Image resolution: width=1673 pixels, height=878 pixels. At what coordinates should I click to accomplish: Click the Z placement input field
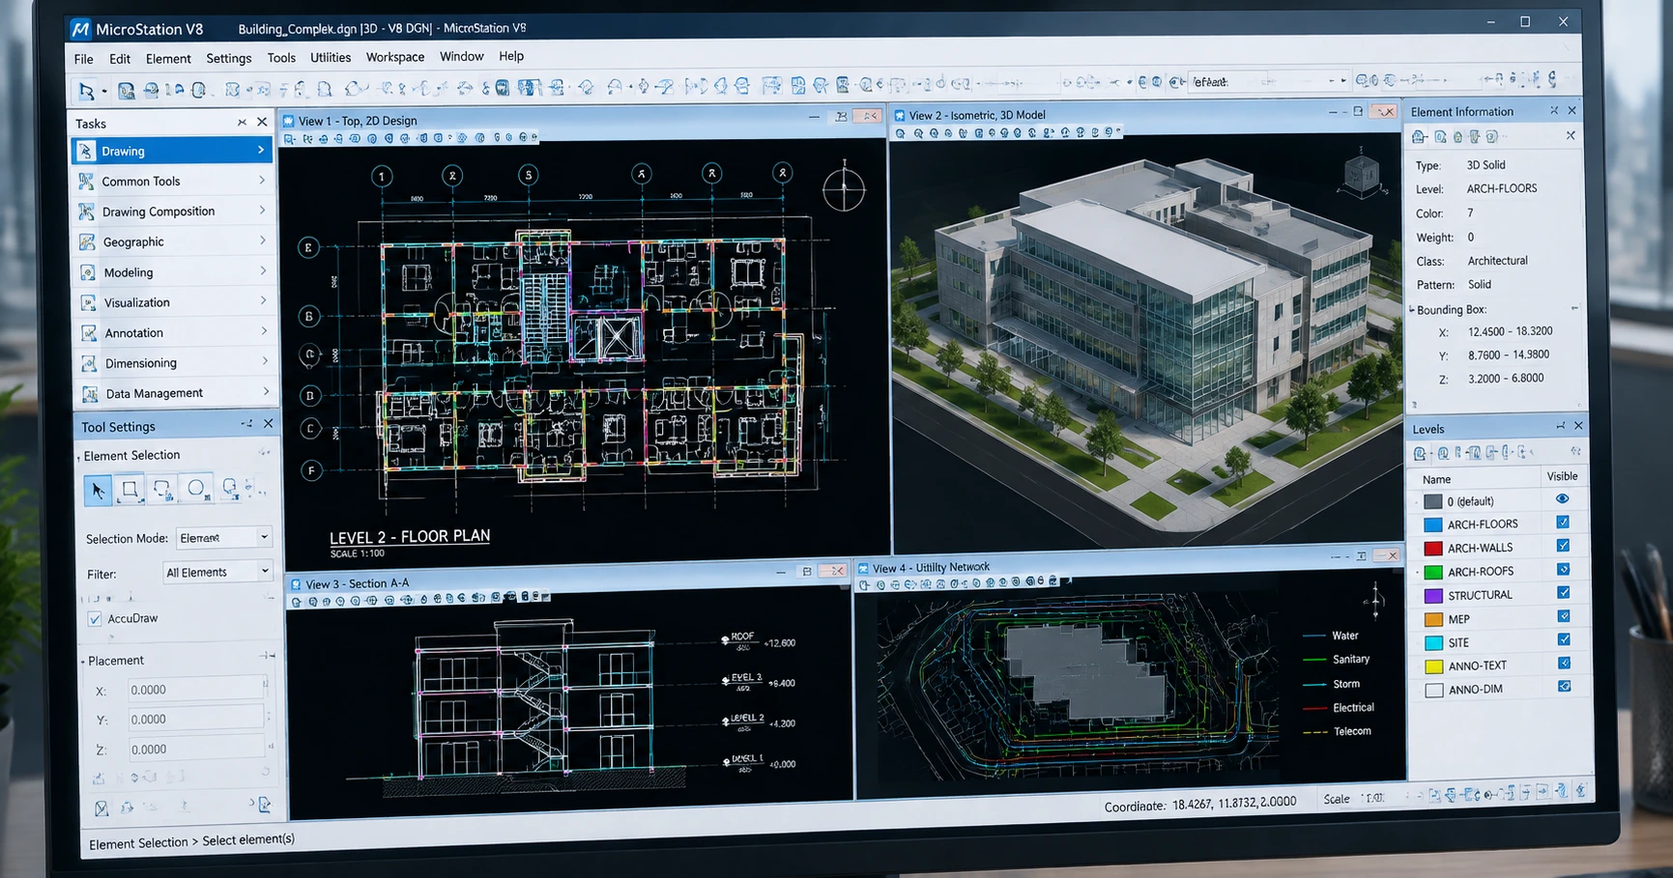click(x=195, y=749)
